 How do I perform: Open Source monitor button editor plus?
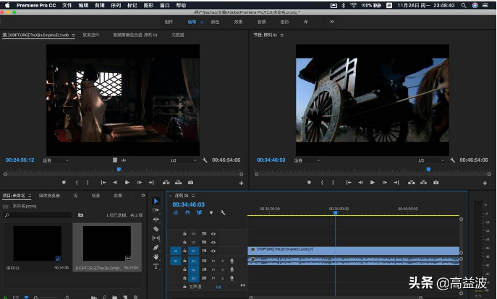(241, 183)
